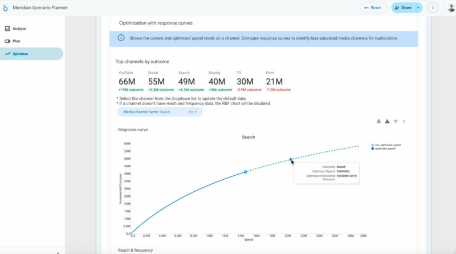The height and width of the screenshot is (254, 456).
Task: Click the optimized spend point on curve
Action: 291,160
